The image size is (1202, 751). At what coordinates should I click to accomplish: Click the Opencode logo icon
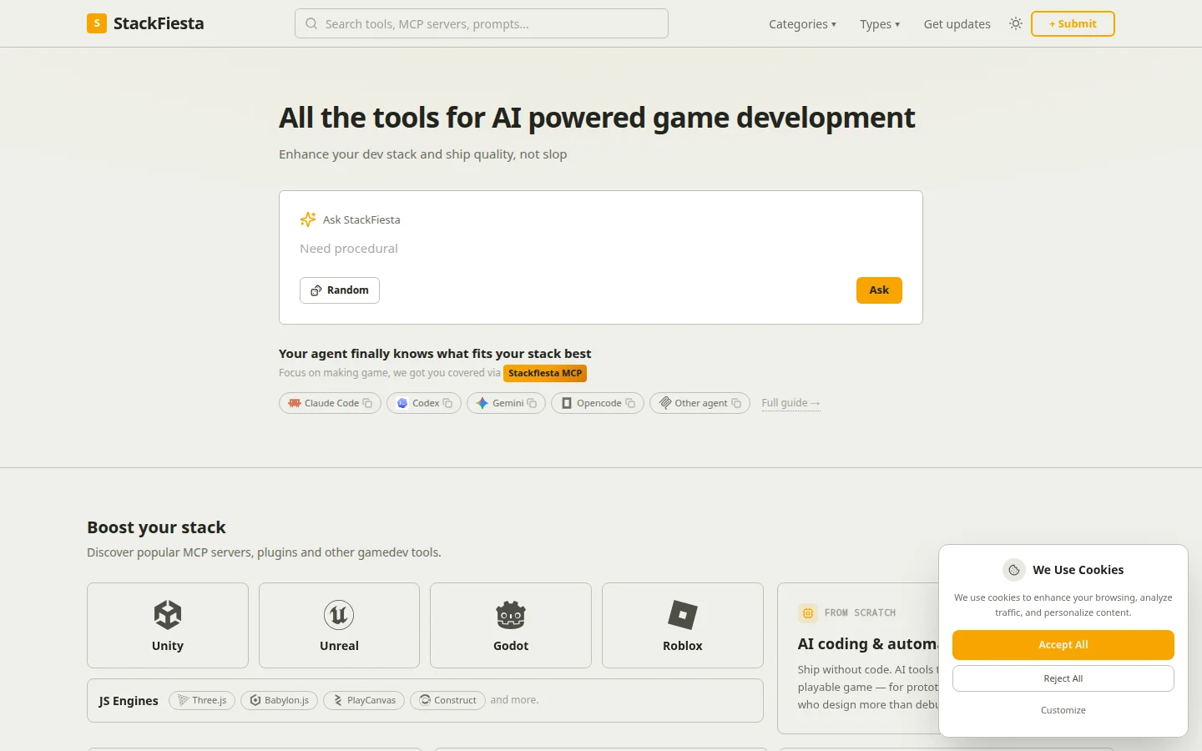click(x=567, y=403)
